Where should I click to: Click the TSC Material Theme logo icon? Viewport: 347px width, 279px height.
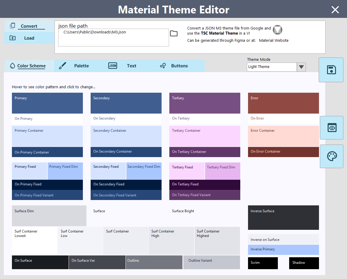(x=278, y=30)
